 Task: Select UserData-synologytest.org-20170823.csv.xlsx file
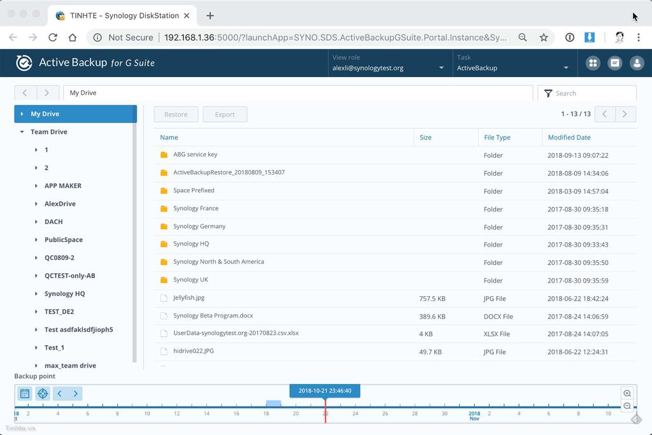point(395,334)
